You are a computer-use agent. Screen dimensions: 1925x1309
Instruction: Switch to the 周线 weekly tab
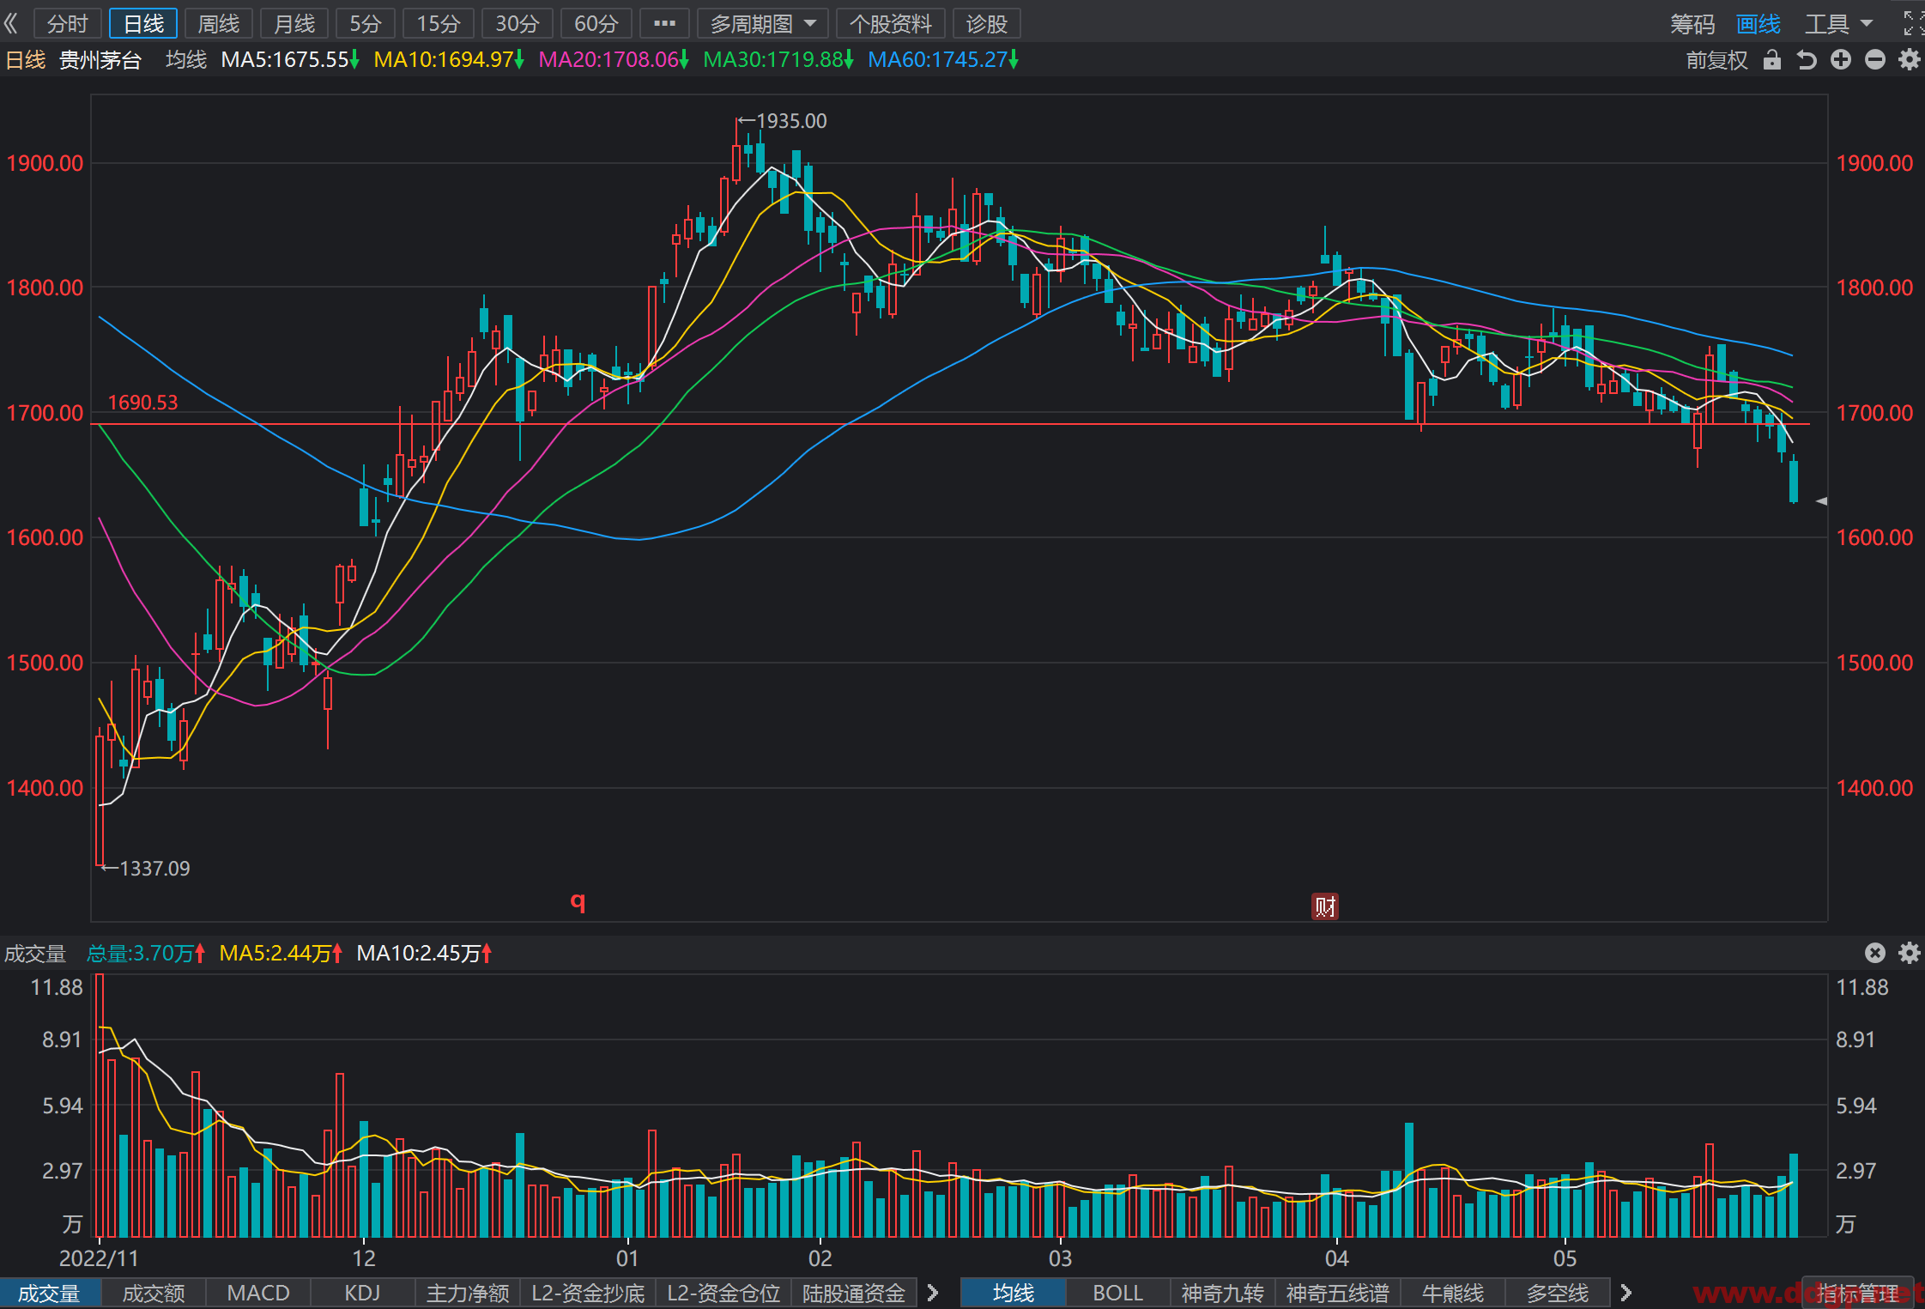pyautogui.click(x=219, y=23)
